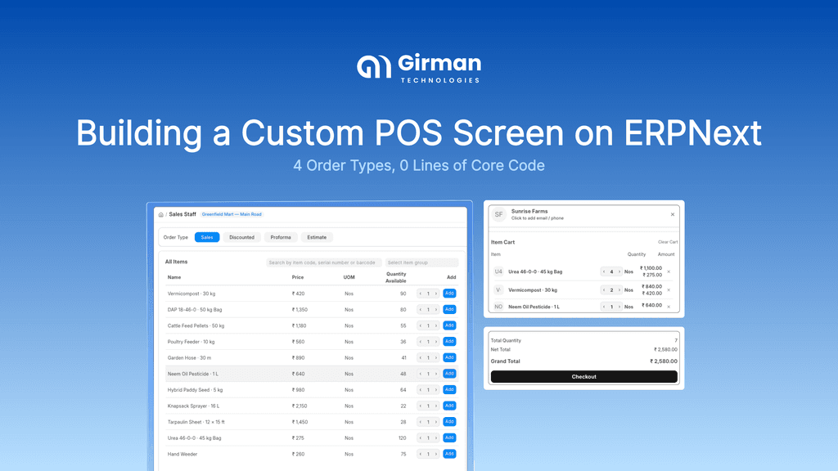Increase quantity for Vermicompost row in item list
This screenshot has height=471, width=838.
[435, 294]
